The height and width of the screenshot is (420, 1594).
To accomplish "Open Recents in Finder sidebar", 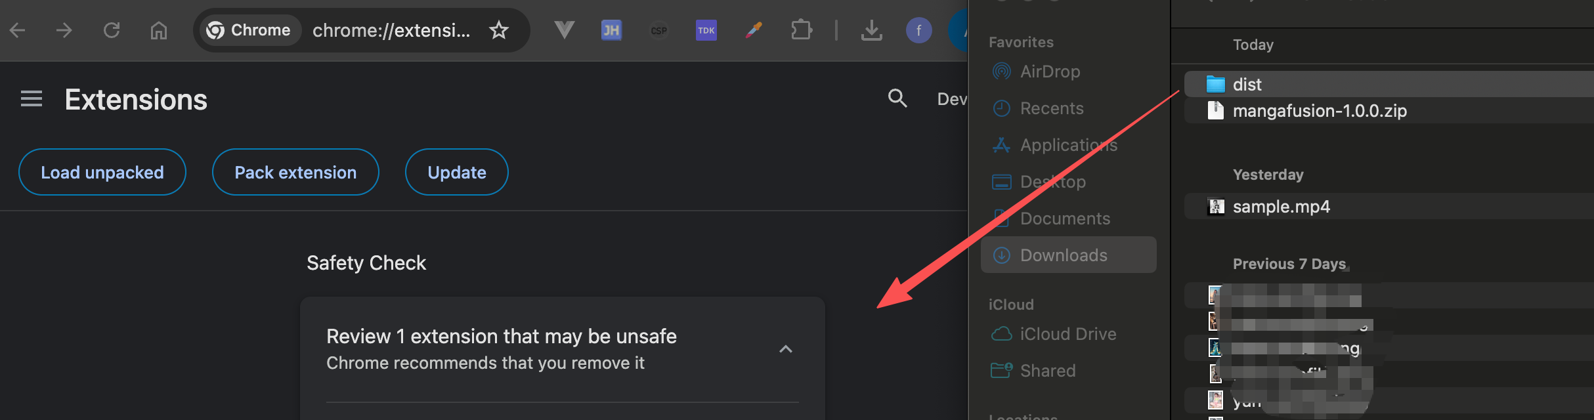I will tap(1068, 108).
